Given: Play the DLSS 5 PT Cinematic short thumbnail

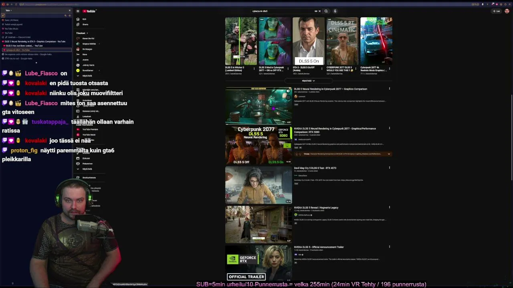Looking at the screenshot, I should 342,41.
